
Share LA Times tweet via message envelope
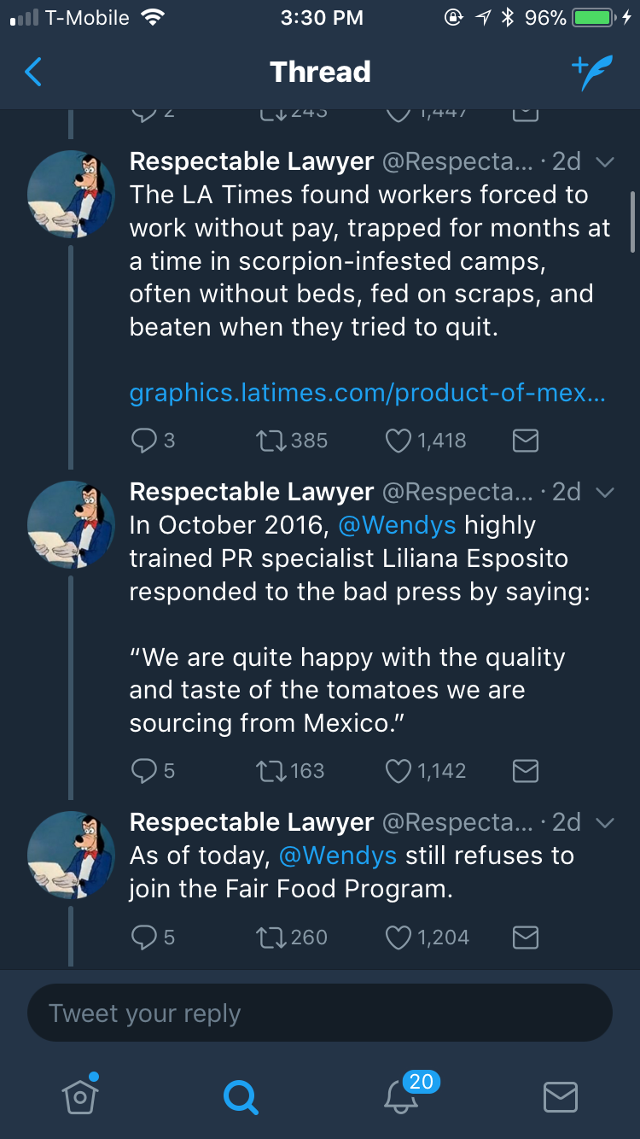click(x=525, y=441)
